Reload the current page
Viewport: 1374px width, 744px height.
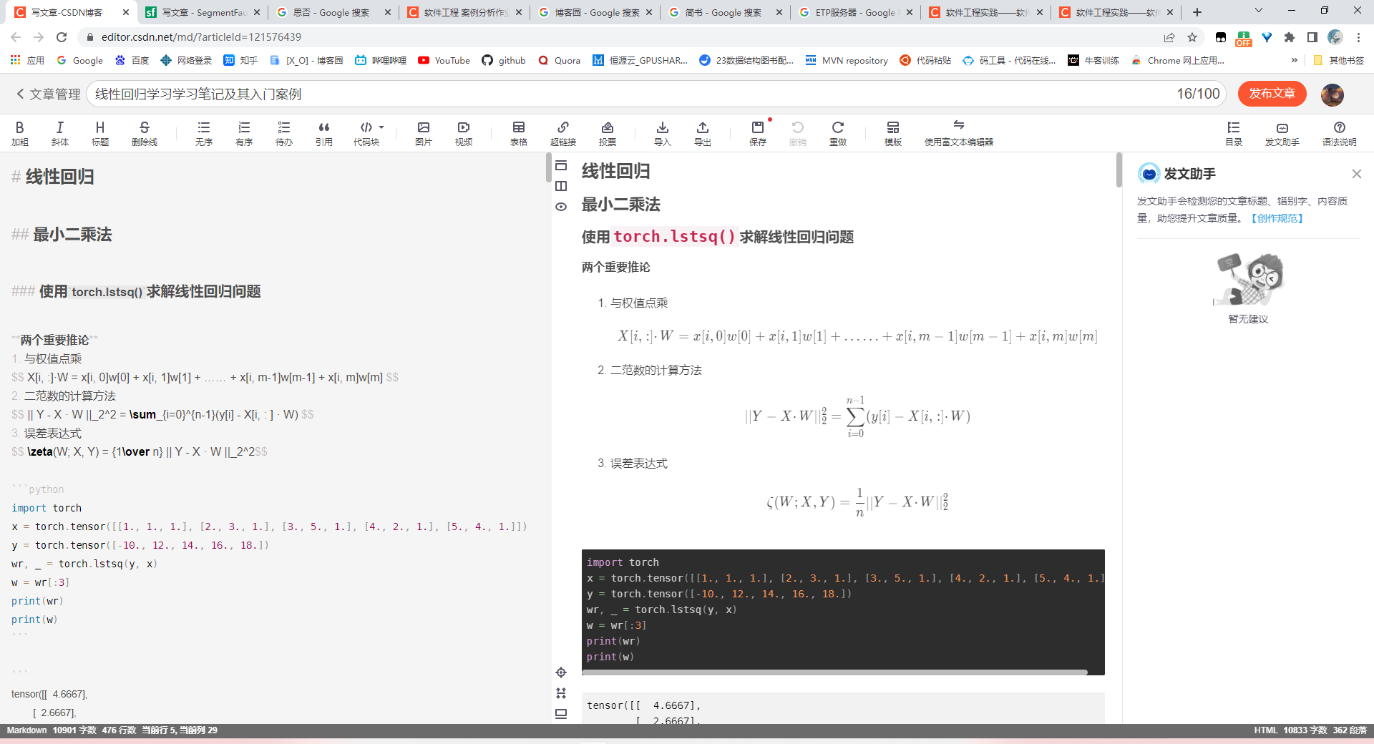tap(62, 37)
